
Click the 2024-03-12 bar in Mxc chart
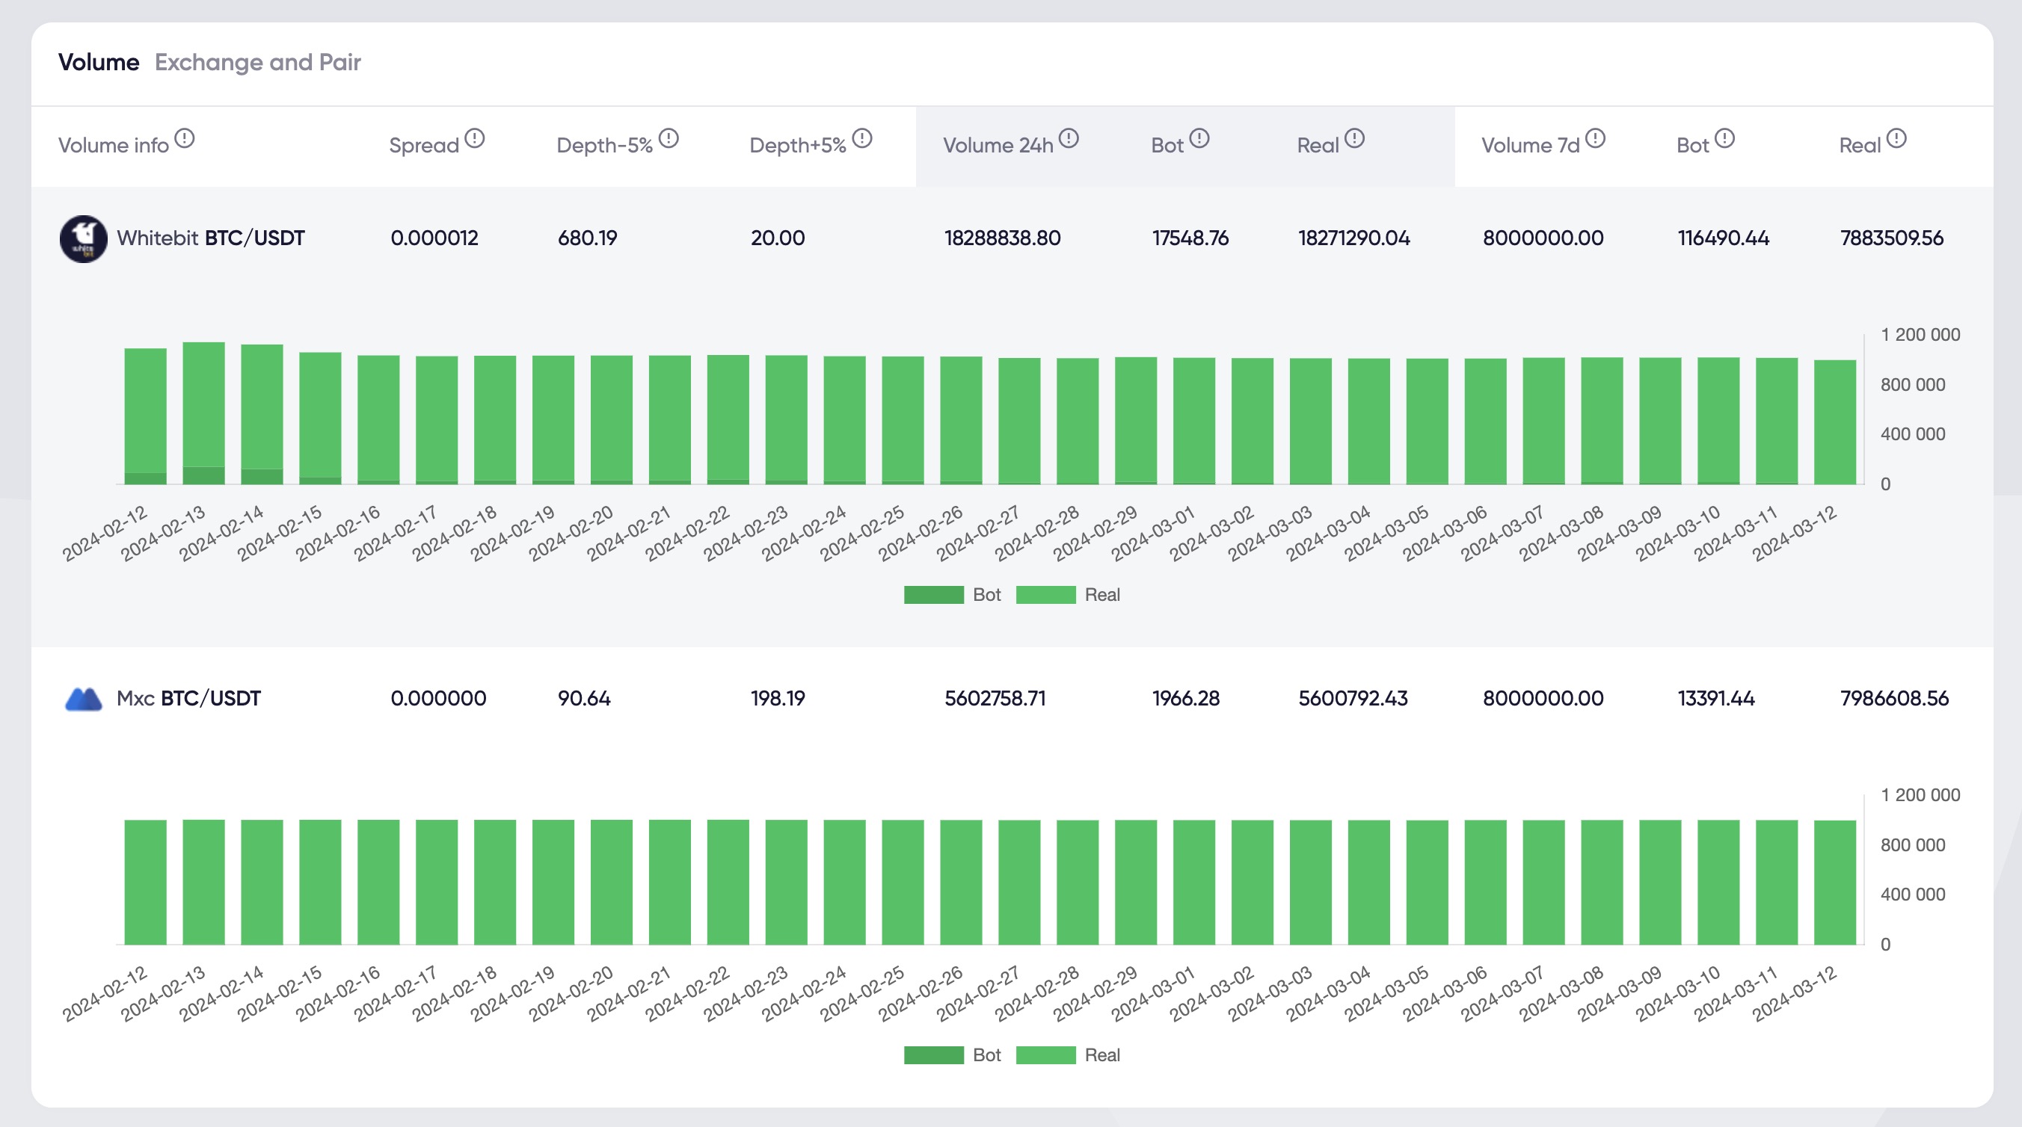(x=1834, y=883)
